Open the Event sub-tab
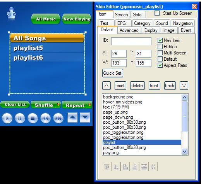Viewport: 201px width, 184px height. 186,30
